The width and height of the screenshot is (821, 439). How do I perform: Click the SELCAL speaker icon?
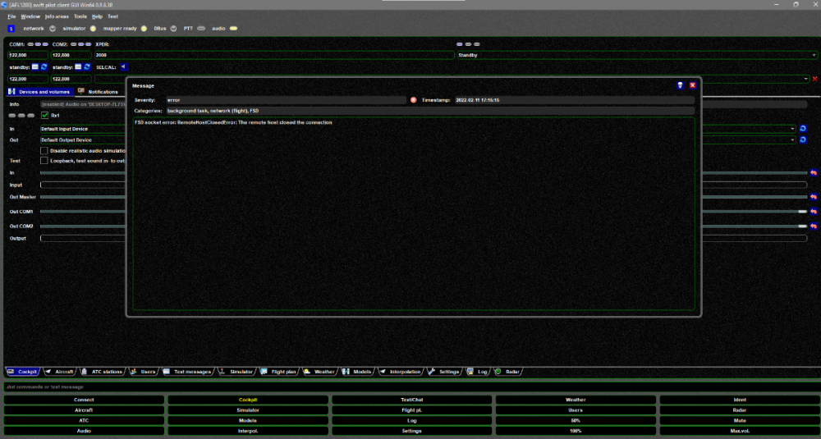(123, 66)
